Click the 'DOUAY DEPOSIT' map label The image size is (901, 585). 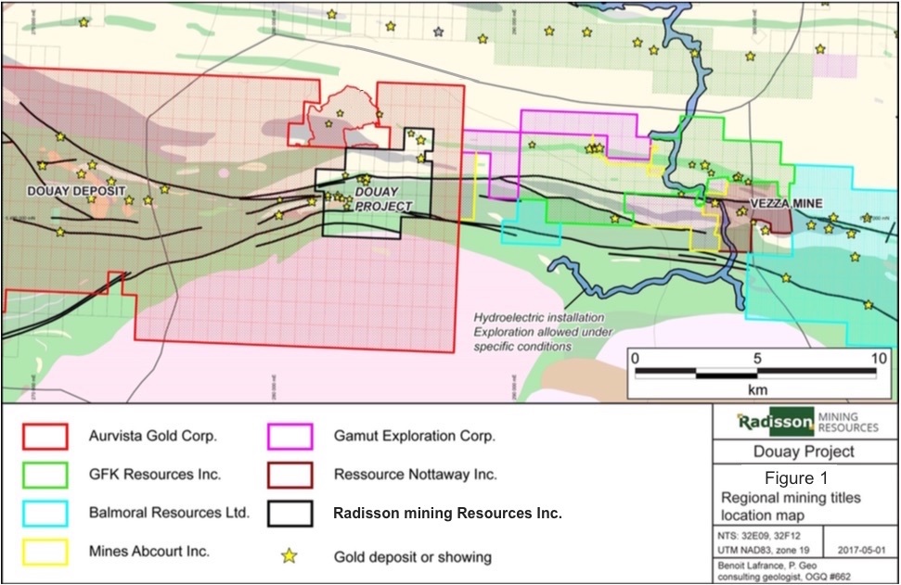76,191
